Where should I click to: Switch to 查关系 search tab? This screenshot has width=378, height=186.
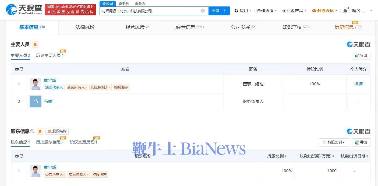click(x=140, y=3)
